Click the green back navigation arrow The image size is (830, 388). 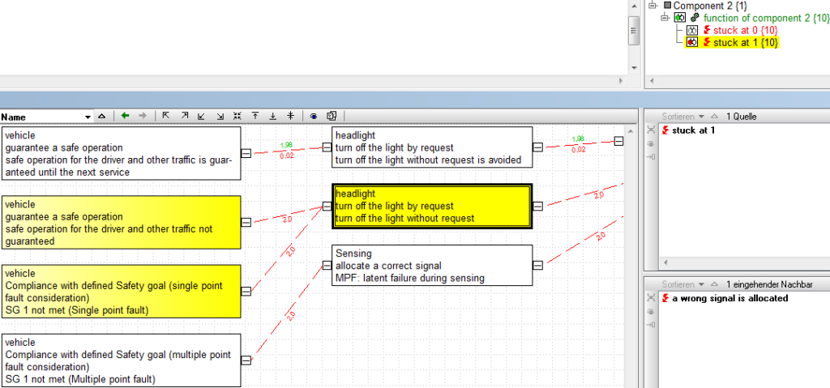click(125, 117)
